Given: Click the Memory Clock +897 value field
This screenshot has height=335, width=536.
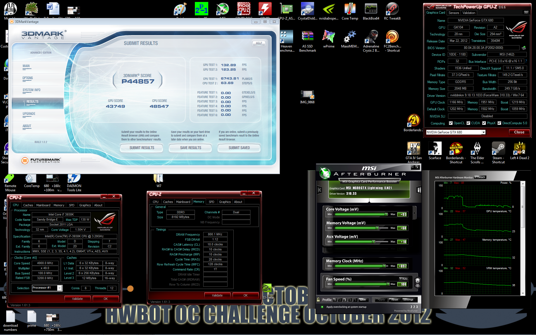Looking at the screenshot, I should (x=402, y=266).
